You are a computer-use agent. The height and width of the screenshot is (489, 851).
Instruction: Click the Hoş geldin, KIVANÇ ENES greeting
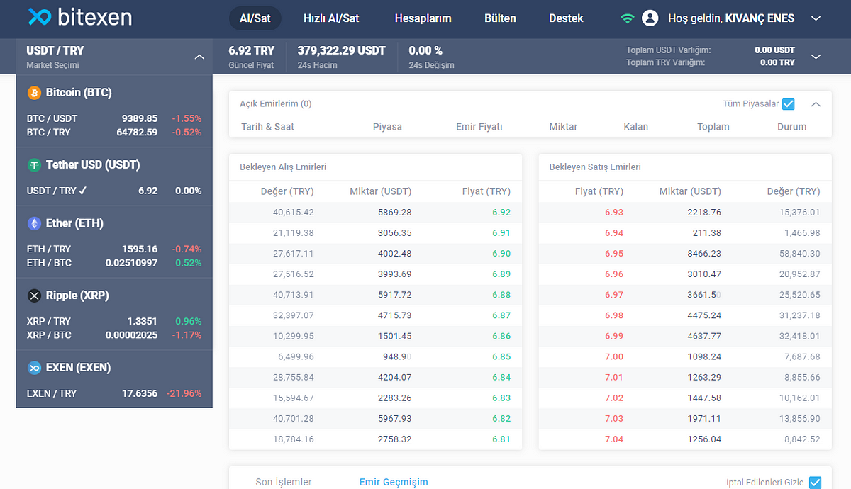[x=731, y=18]
